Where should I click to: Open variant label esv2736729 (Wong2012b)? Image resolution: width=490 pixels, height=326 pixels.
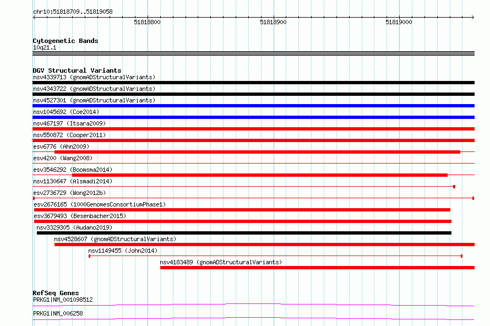[69, 193]
